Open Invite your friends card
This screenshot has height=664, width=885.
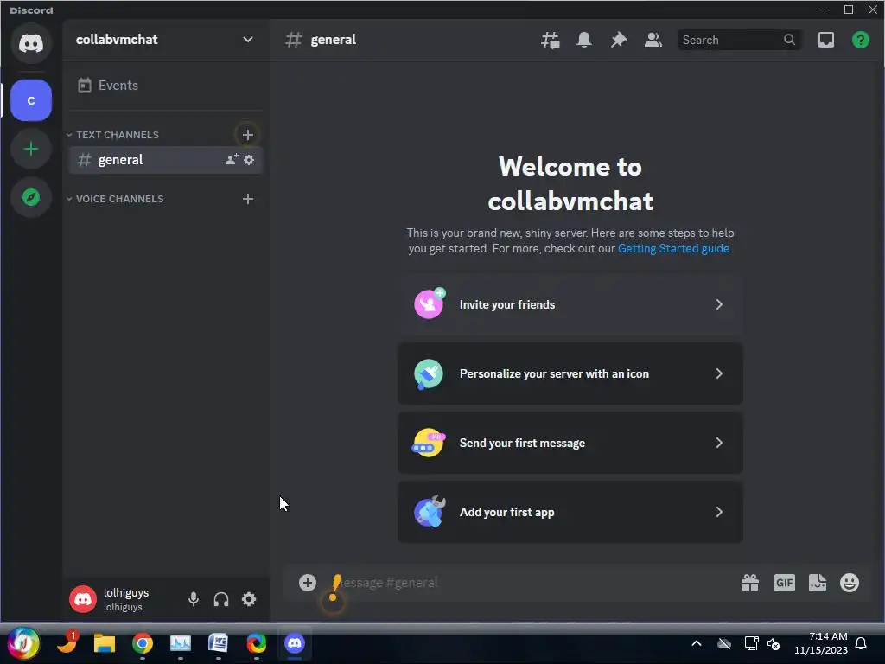[570, 305]
